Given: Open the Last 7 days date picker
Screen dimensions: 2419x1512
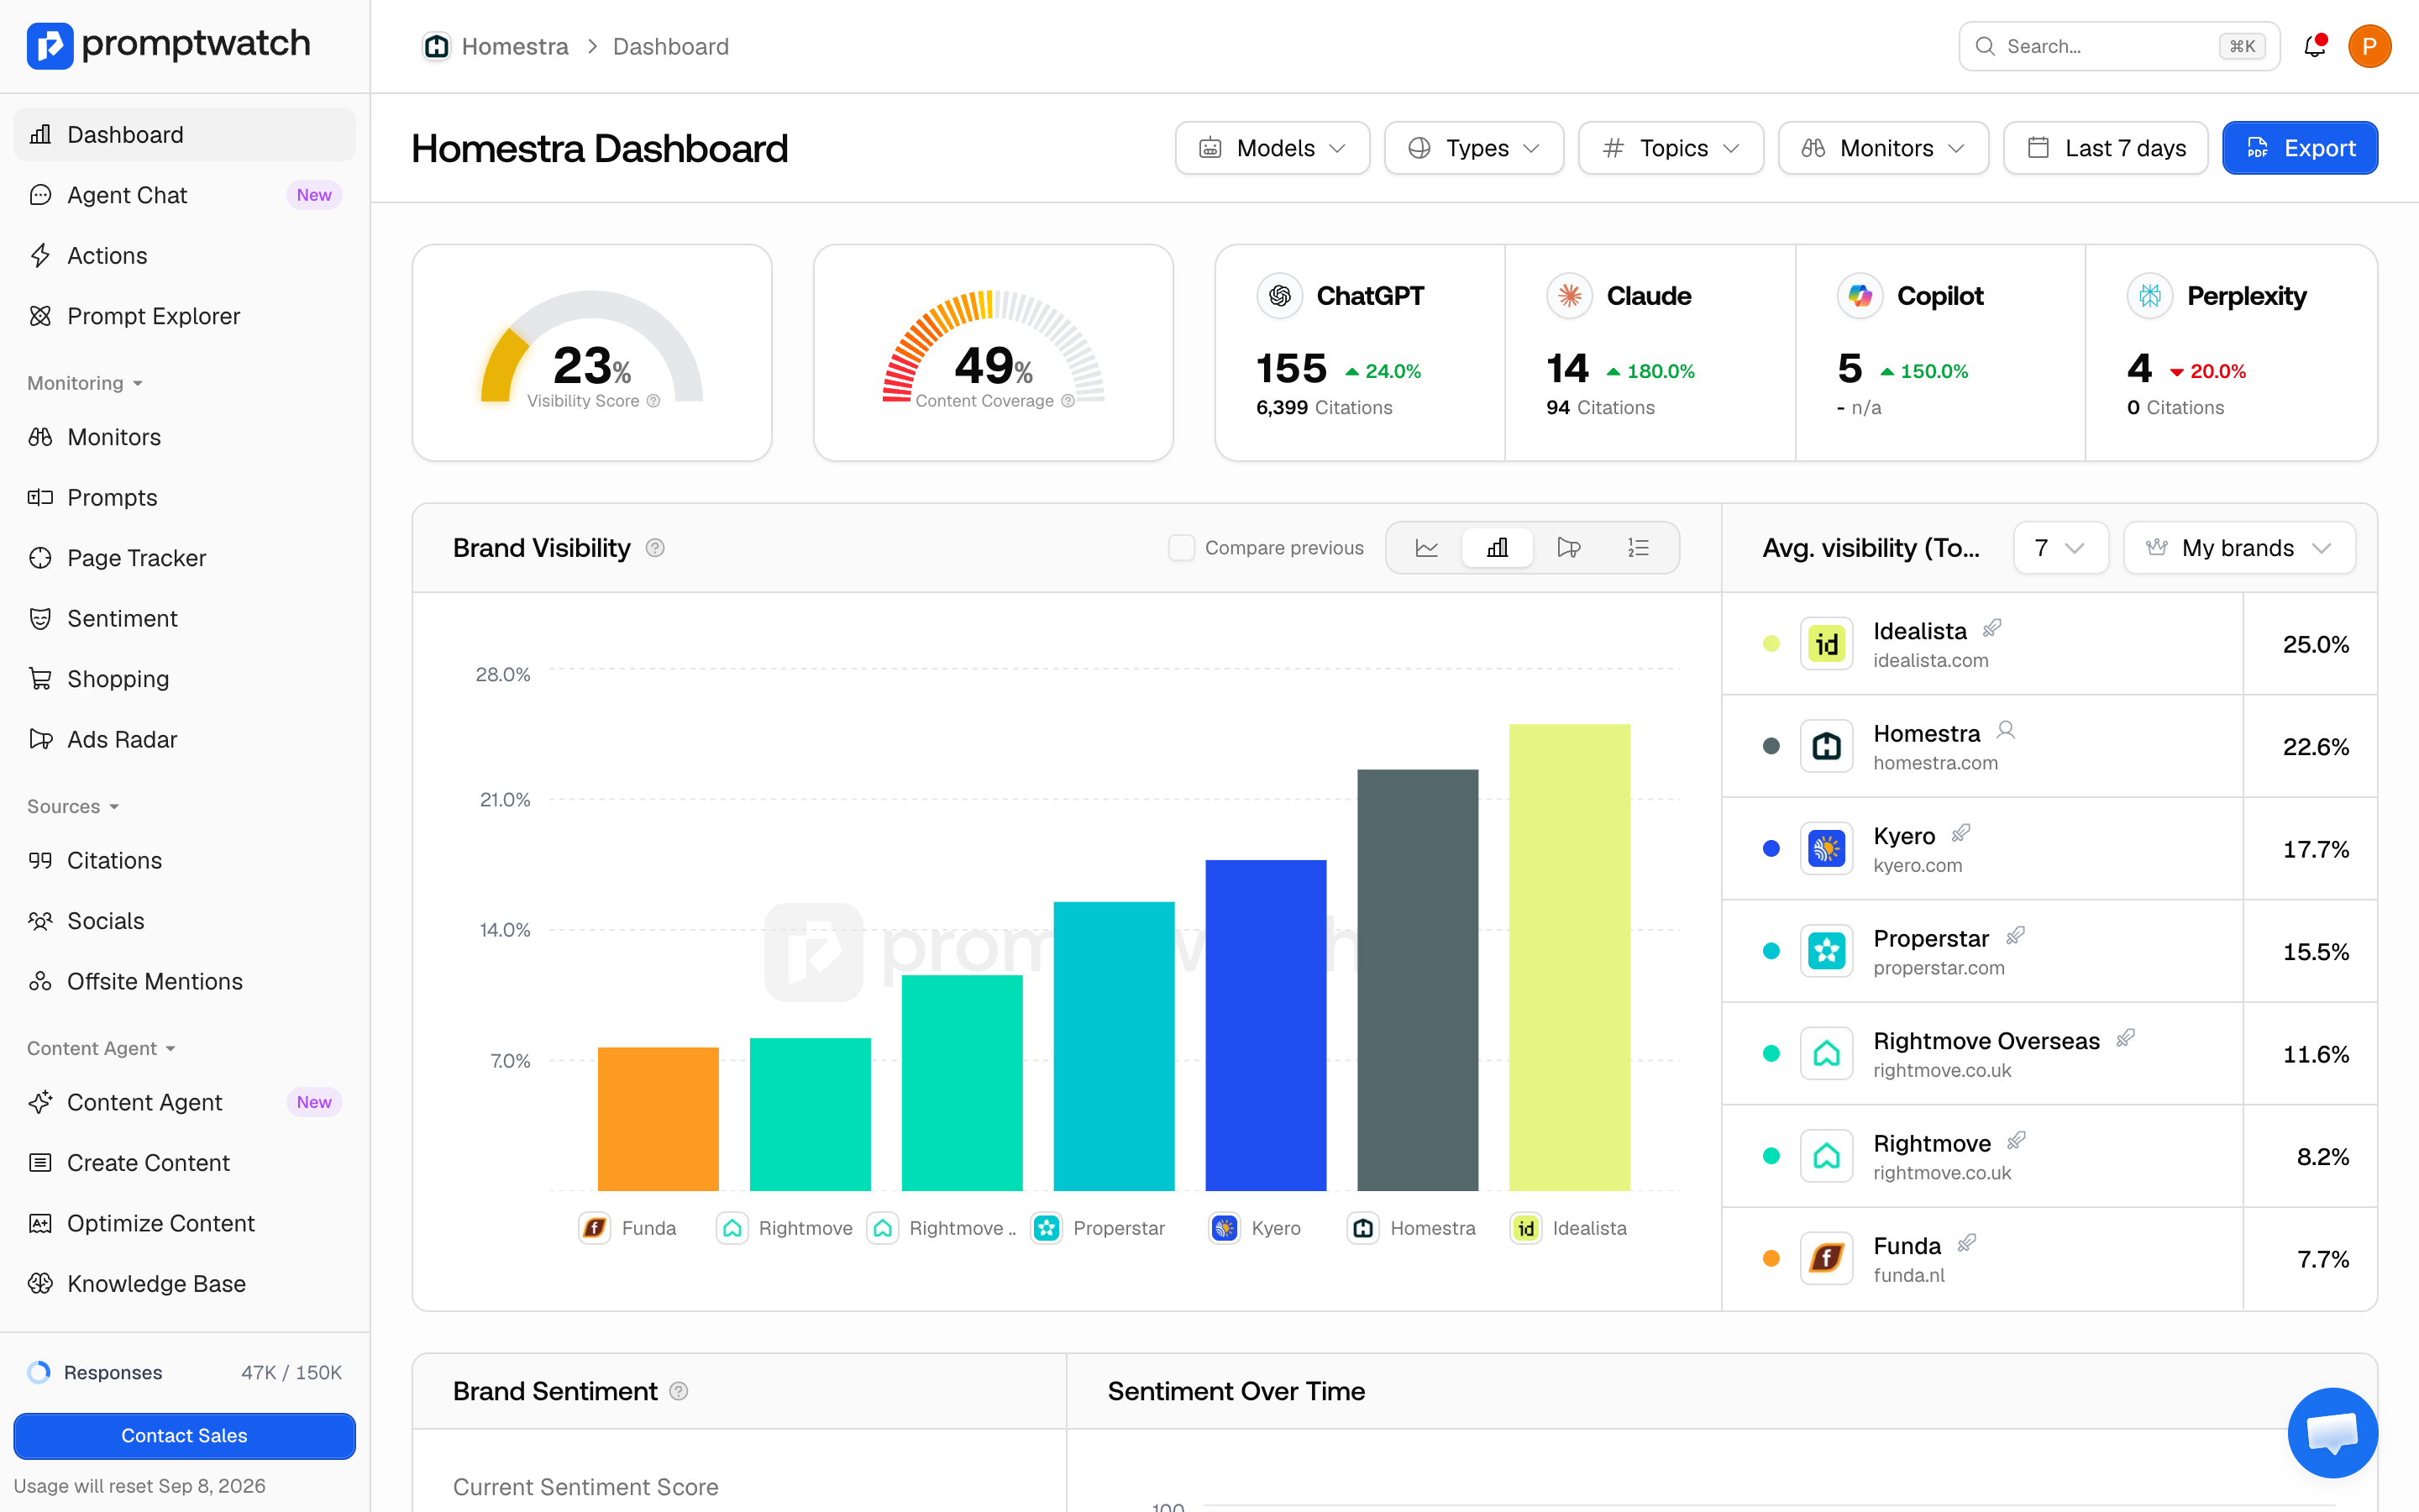Looking at the screenshot, I should pyautogui.click(x=2107, y=148).
